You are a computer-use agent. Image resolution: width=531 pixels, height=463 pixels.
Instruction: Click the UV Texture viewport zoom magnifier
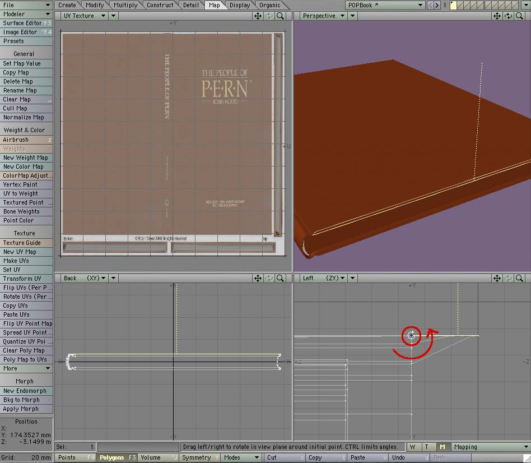[x=280, y=16]
